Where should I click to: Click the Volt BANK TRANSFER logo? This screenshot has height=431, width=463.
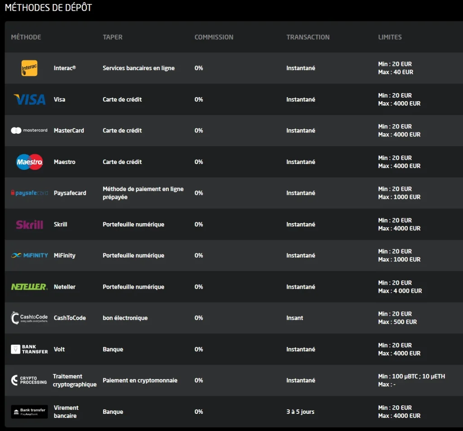[x=29, y=349]
